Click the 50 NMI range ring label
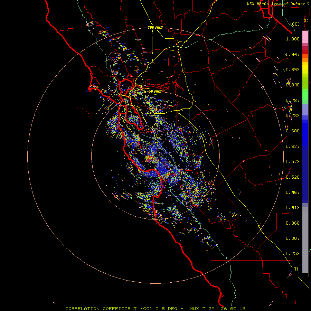The image size is (311, 311). (x=155, y=92)
